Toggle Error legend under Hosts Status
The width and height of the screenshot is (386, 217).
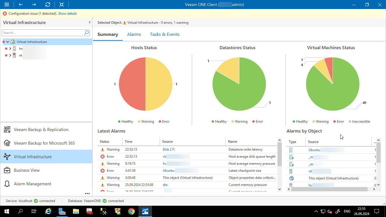(164, 121)
